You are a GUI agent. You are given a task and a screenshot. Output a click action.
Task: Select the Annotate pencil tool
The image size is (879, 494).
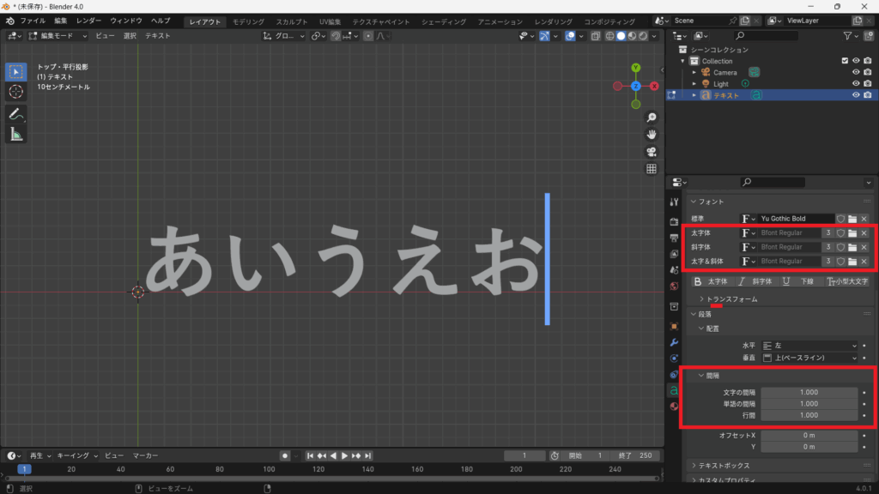coord(16,114)
